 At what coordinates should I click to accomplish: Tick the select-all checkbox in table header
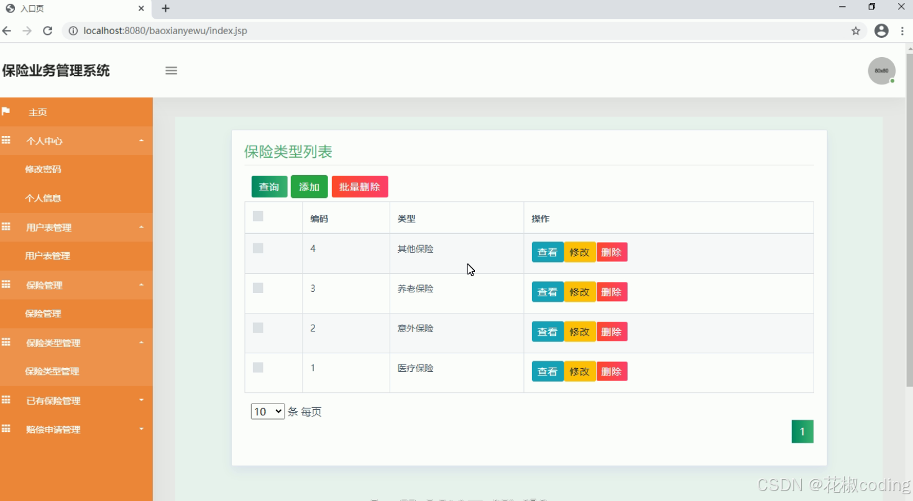[258, 216]
